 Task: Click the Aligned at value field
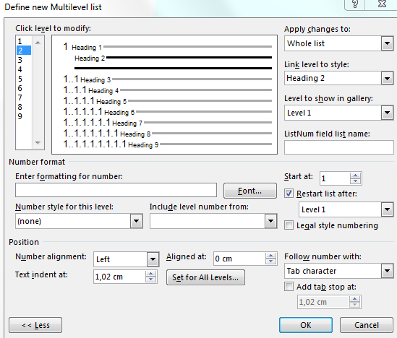(239, 259)
